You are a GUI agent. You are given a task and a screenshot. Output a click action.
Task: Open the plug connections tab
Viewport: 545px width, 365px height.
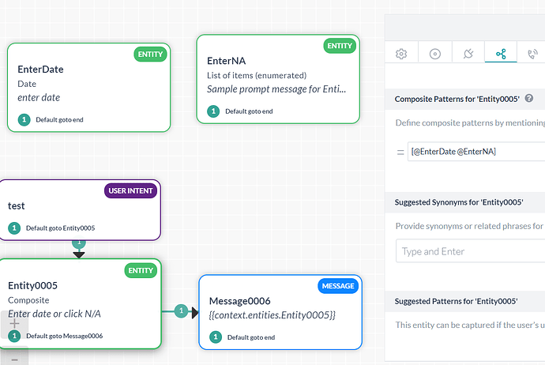(468, 54)
